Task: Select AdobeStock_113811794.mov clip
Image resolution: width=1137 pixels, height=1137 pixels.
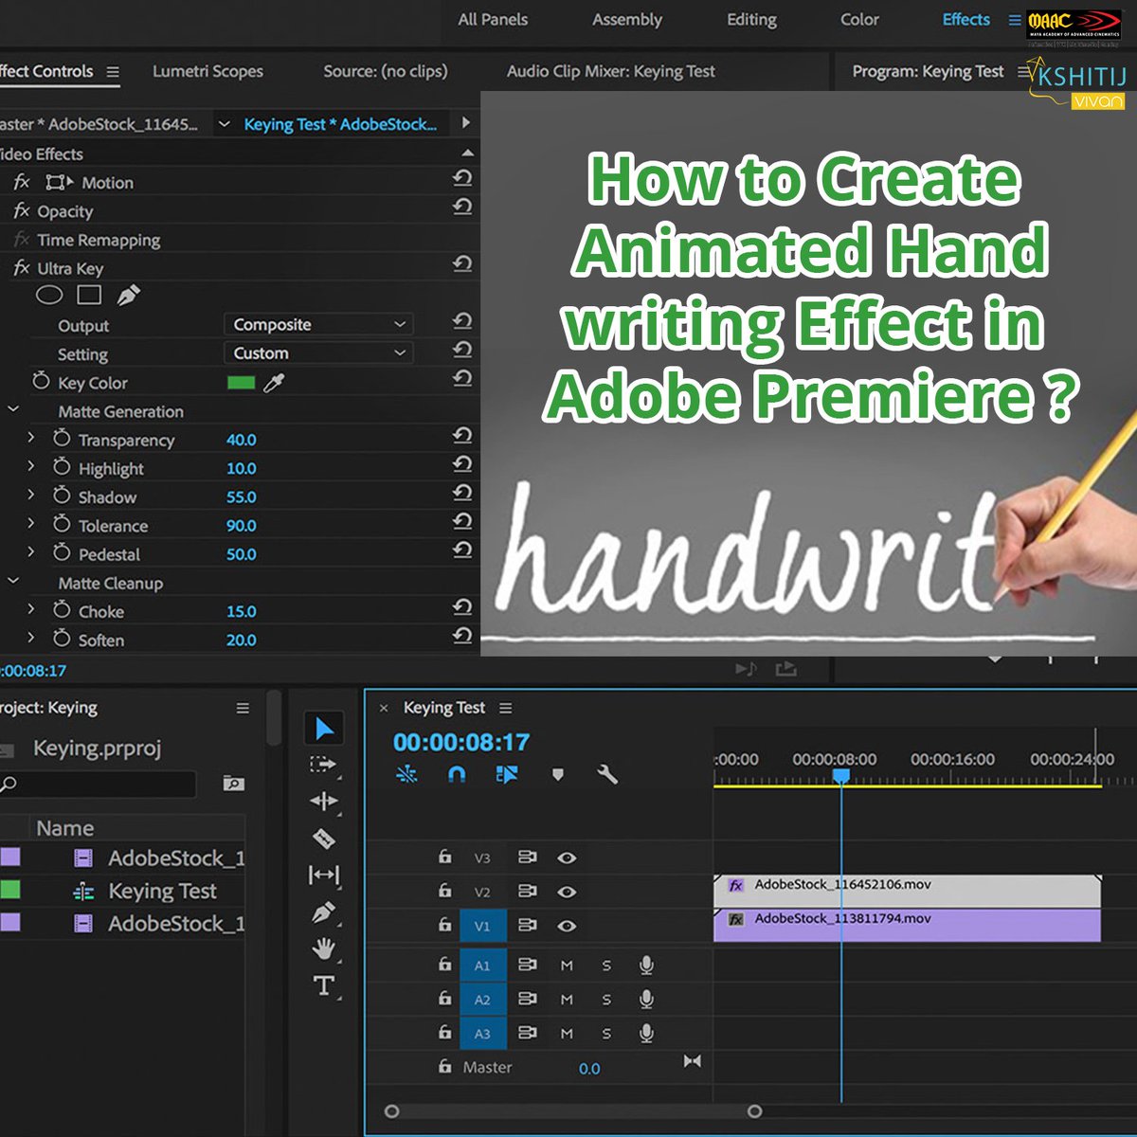Action: [907, 924]
